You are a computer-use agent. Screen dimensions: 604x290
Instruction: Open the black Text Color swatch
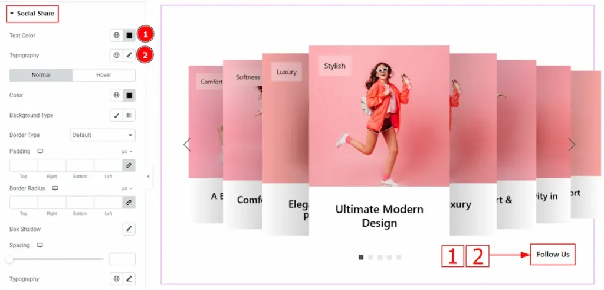[x=129, y=35]
